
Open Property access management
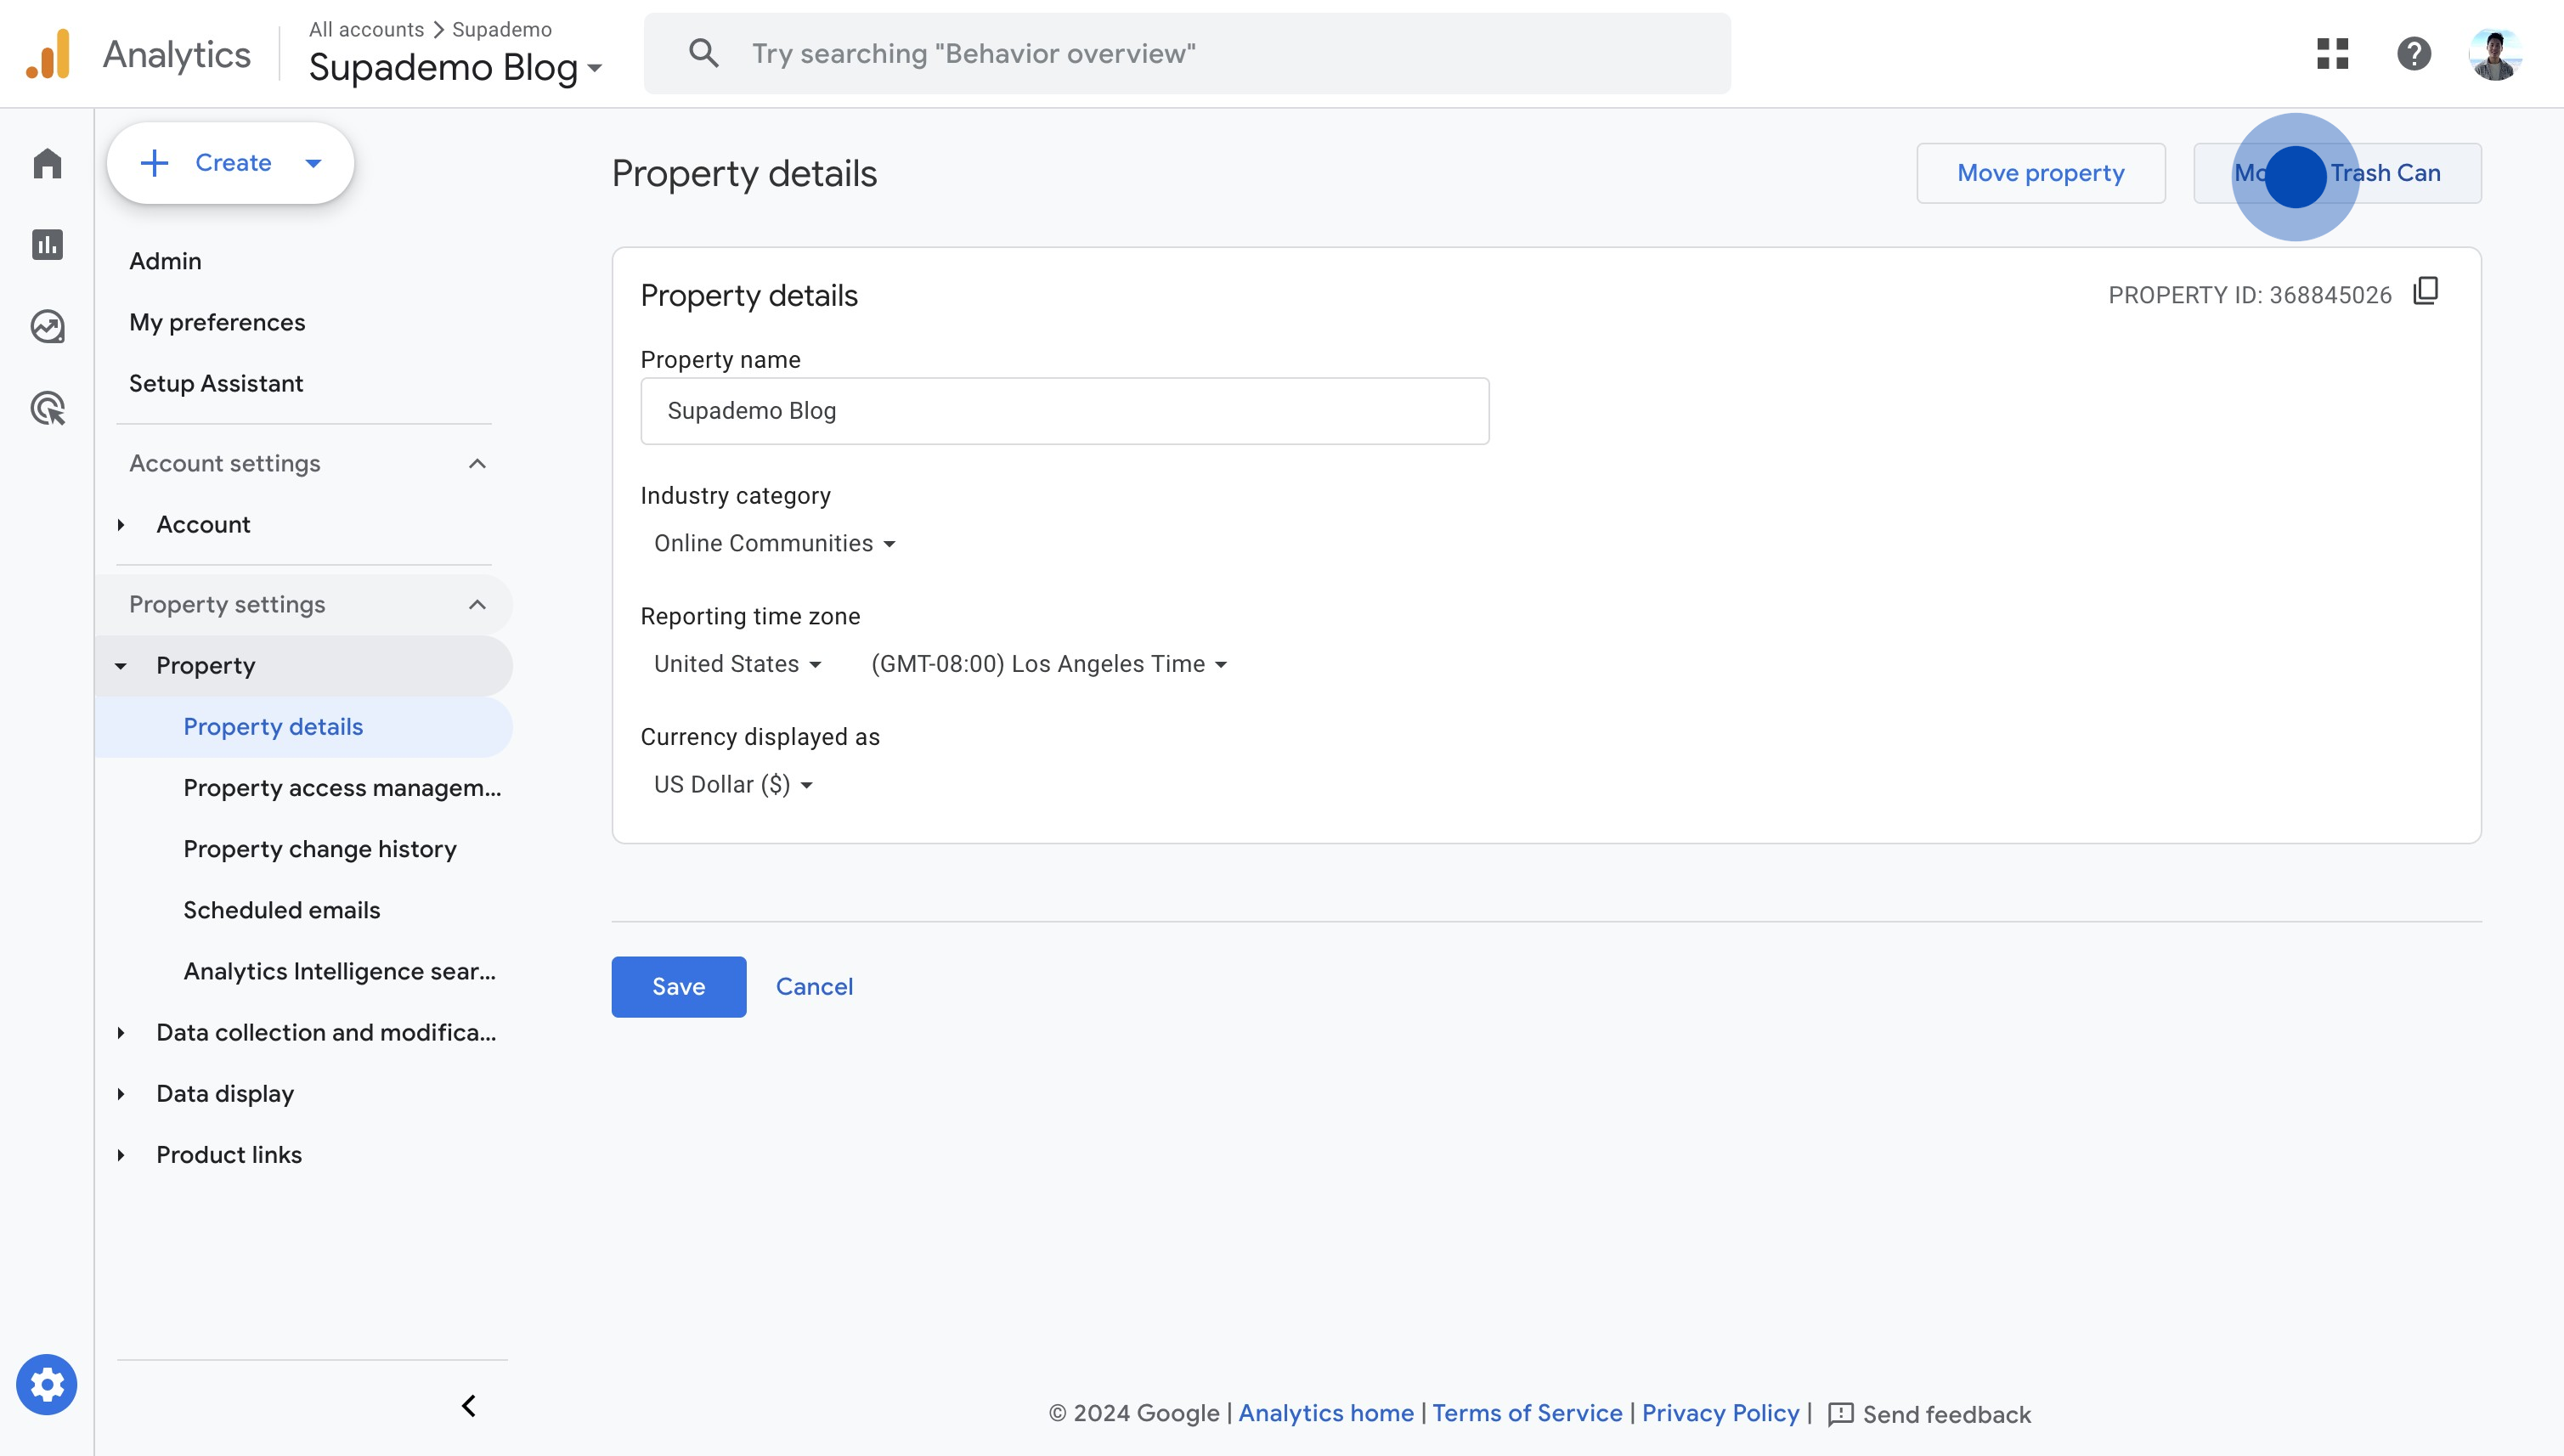point(342,788)
